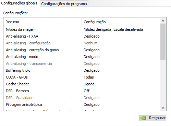The height and width of the screenshot is (126, 171).
Task: Select the Configurações globais tab
Action: pos(19,3)
